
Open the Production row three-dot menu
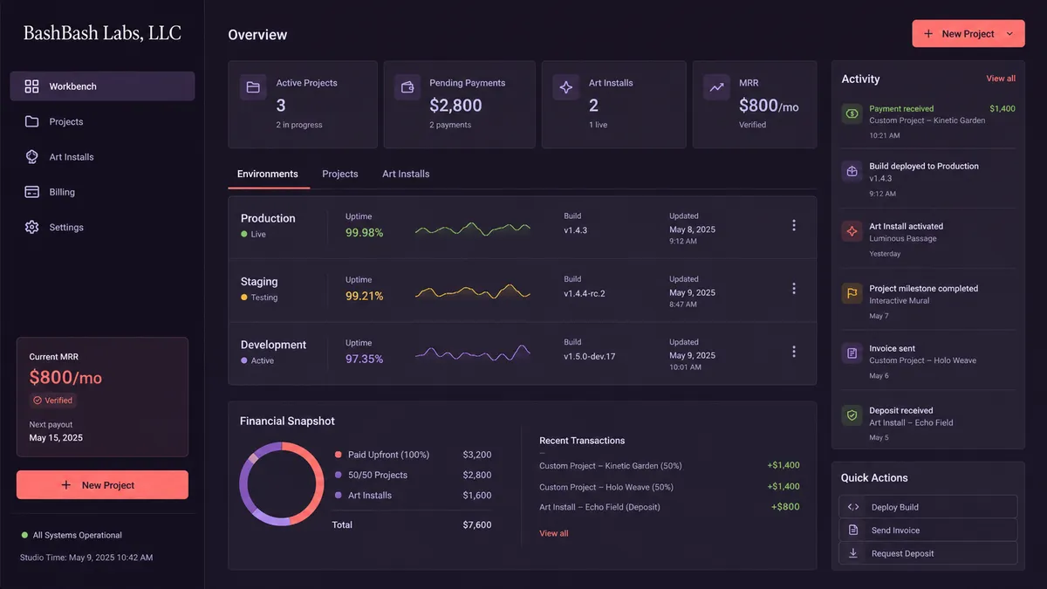click(793, 225)
